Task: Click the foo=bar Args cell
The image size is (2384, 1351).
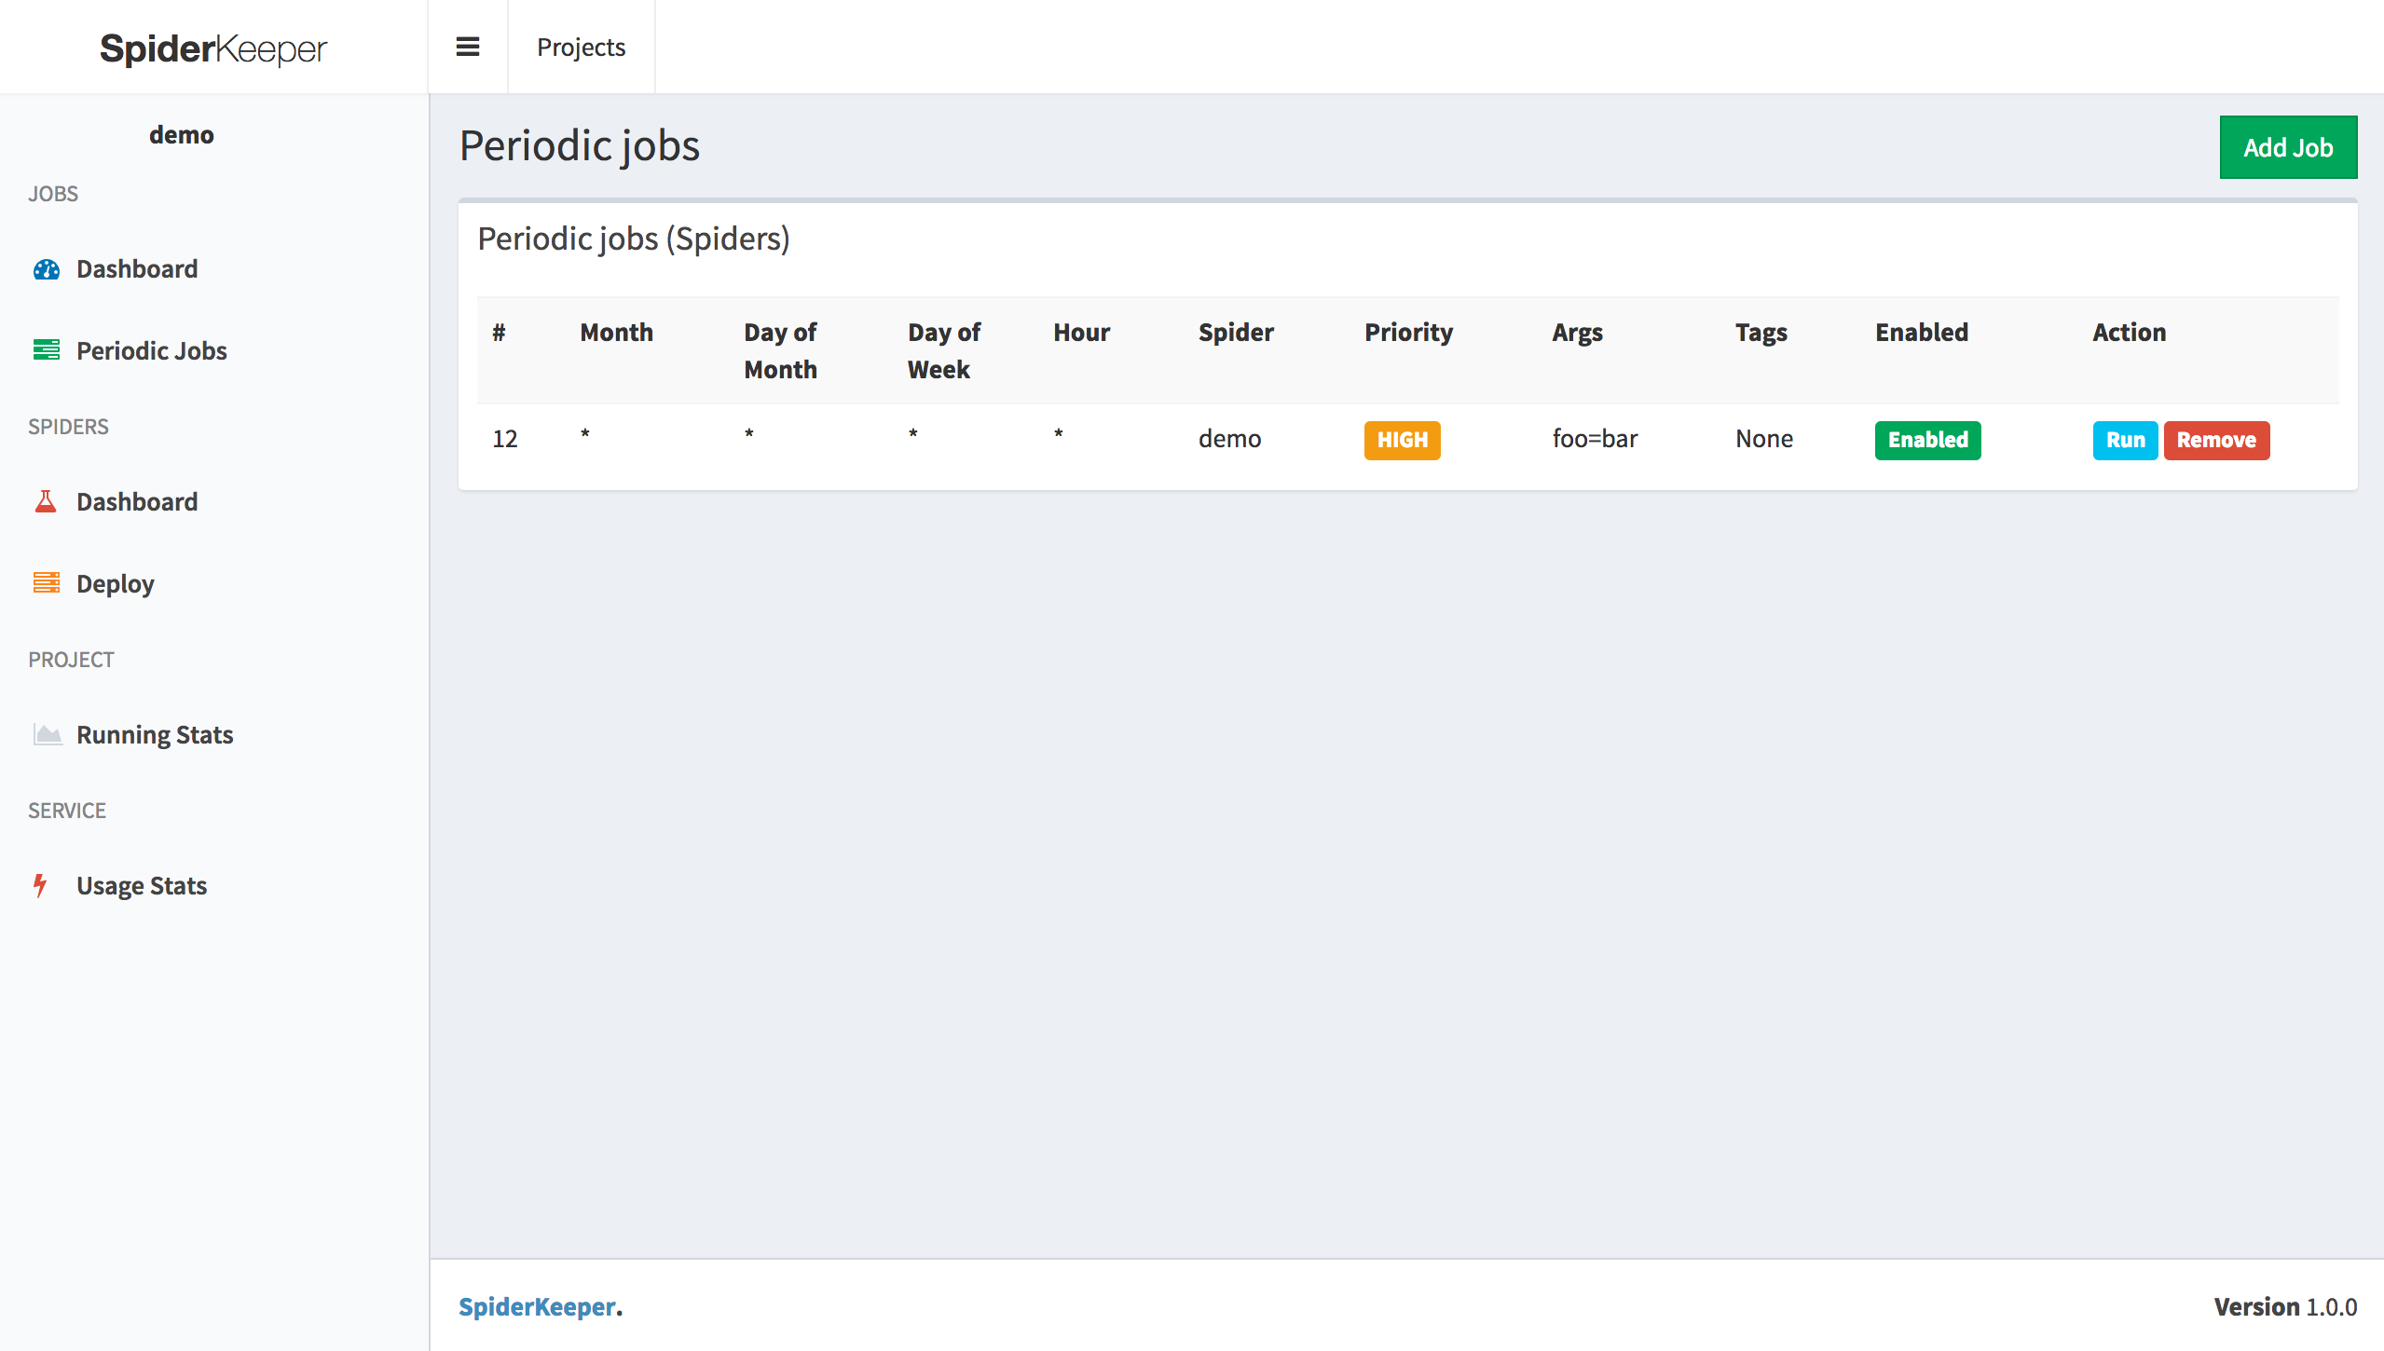Action: (1595, 438)
